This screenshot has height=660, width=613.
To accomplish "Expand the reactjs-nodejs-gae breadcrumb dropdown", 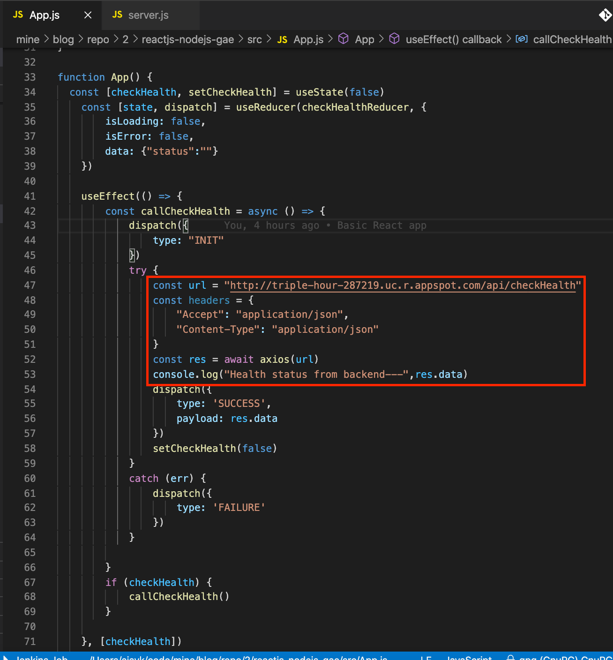I will (x=187, y=39).
